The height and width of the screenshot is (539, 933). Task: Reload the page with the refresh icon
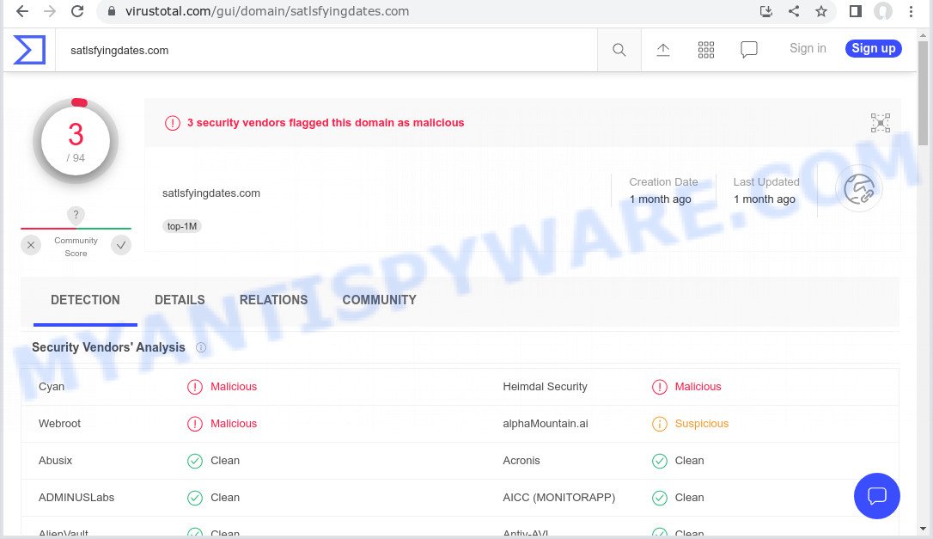click(x=77, y=11)
